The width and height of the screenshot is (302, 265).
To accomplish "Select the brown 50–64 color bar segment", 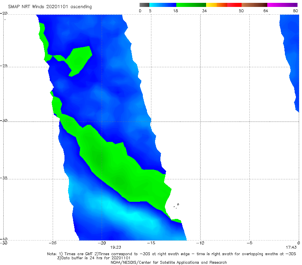I will 254,5.
